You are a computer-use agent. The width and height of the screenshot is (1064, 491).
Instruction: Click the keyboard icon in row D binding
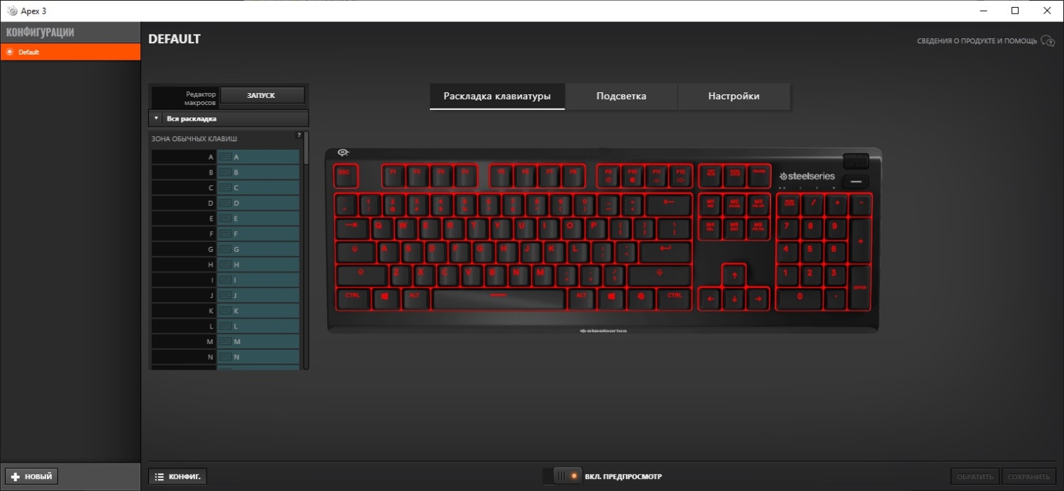coord(225,203)
